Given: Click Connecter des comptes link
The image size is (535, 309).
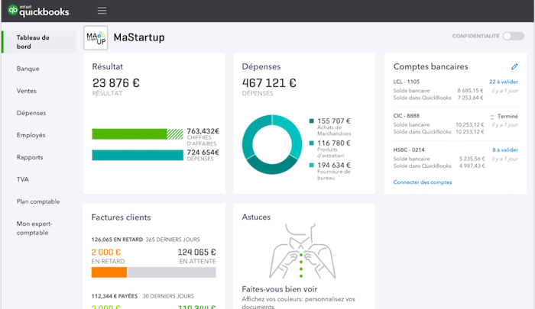Looking at the screenshot, I should click(423, 182).
